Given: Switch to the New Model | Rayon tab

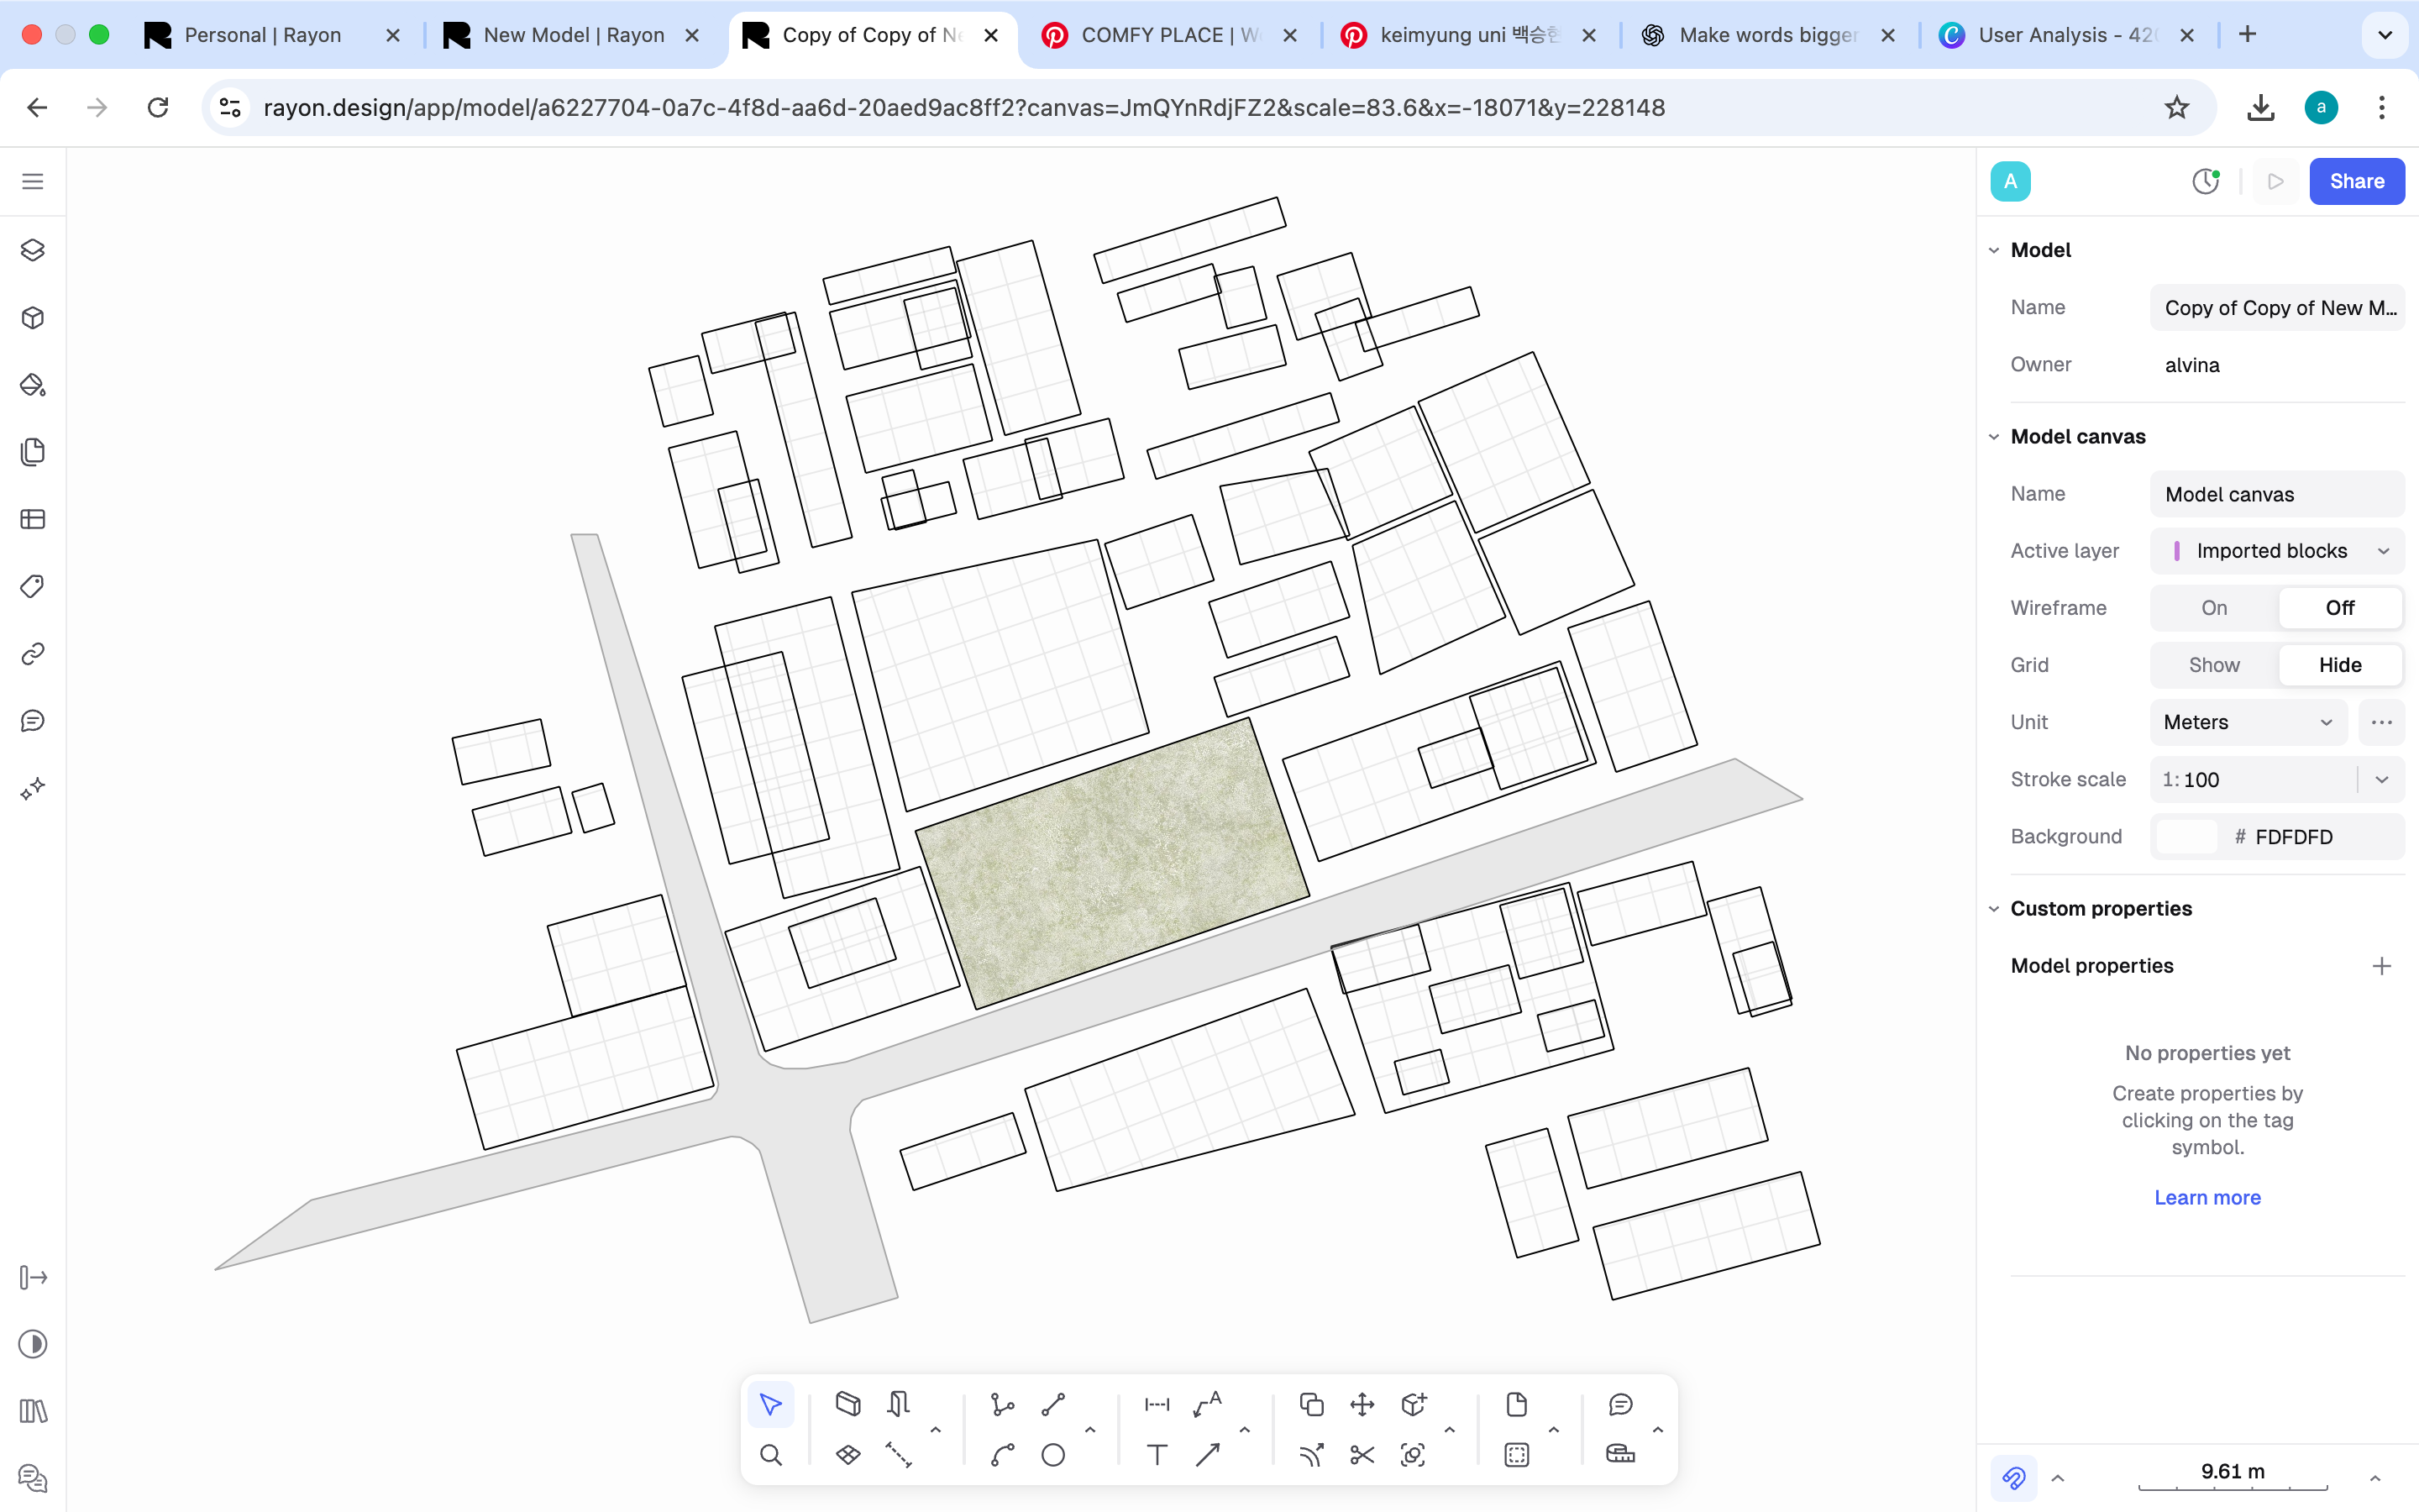Looking at the screenshot, I should (x=573, y=35).
